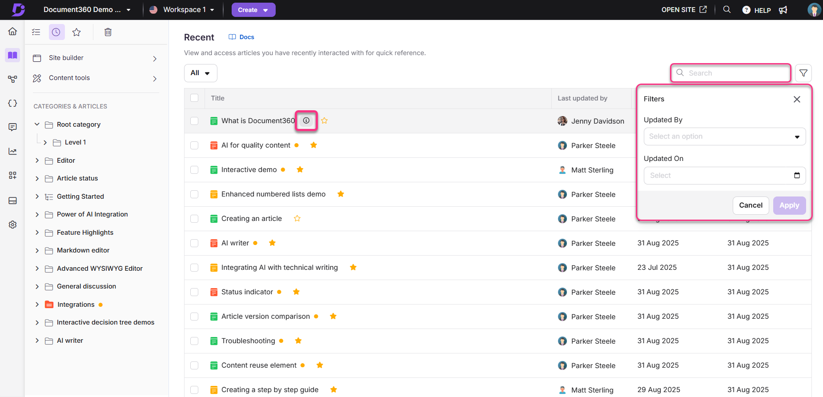Open calendar icon in Updated On field
Viewport: 823px width, 397px height.
797,175
